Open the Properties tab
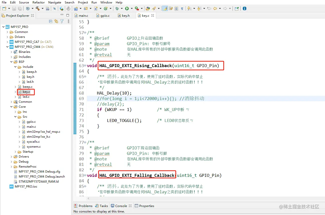The image size is (325, 215). (144, 206)
